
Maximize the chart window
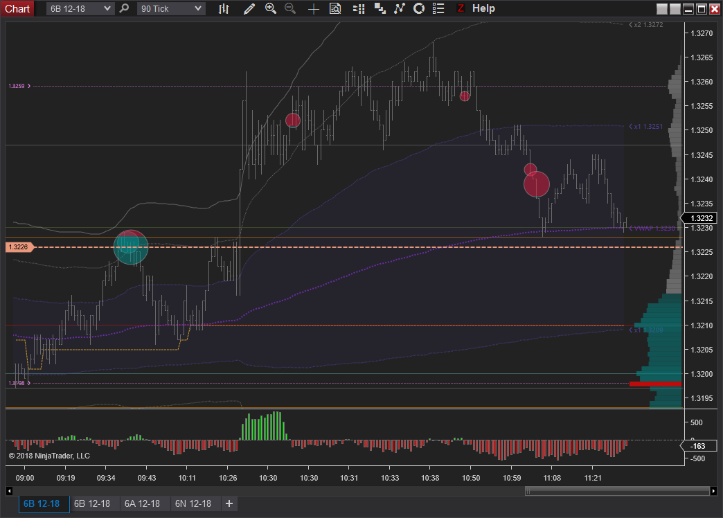[x=702, y=9]
